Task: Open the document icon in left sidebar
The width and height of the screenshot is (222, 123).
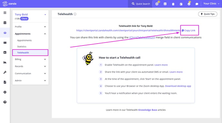Action: click(x=5, y=82)
